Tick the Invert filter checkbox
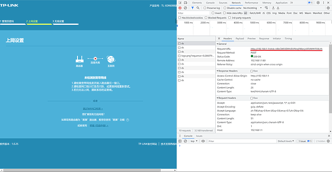This screenshot has height=172, width=332. [213, 13]
